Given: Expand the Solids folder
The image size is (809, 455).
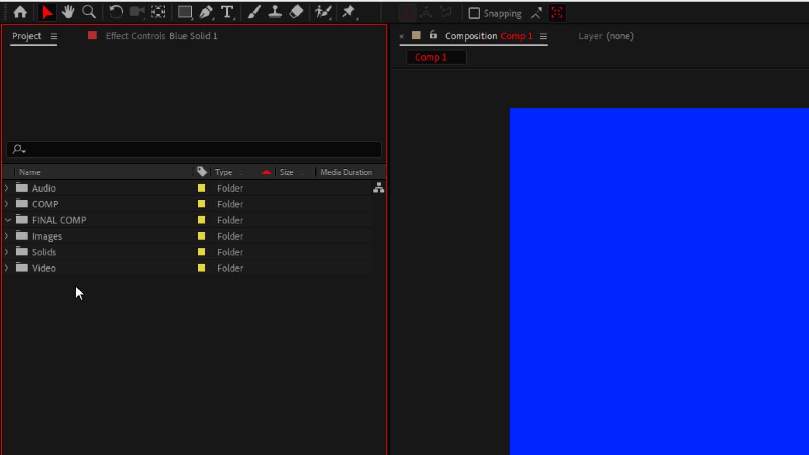Looking at the screenshot, I should click(x=6, y=252).
